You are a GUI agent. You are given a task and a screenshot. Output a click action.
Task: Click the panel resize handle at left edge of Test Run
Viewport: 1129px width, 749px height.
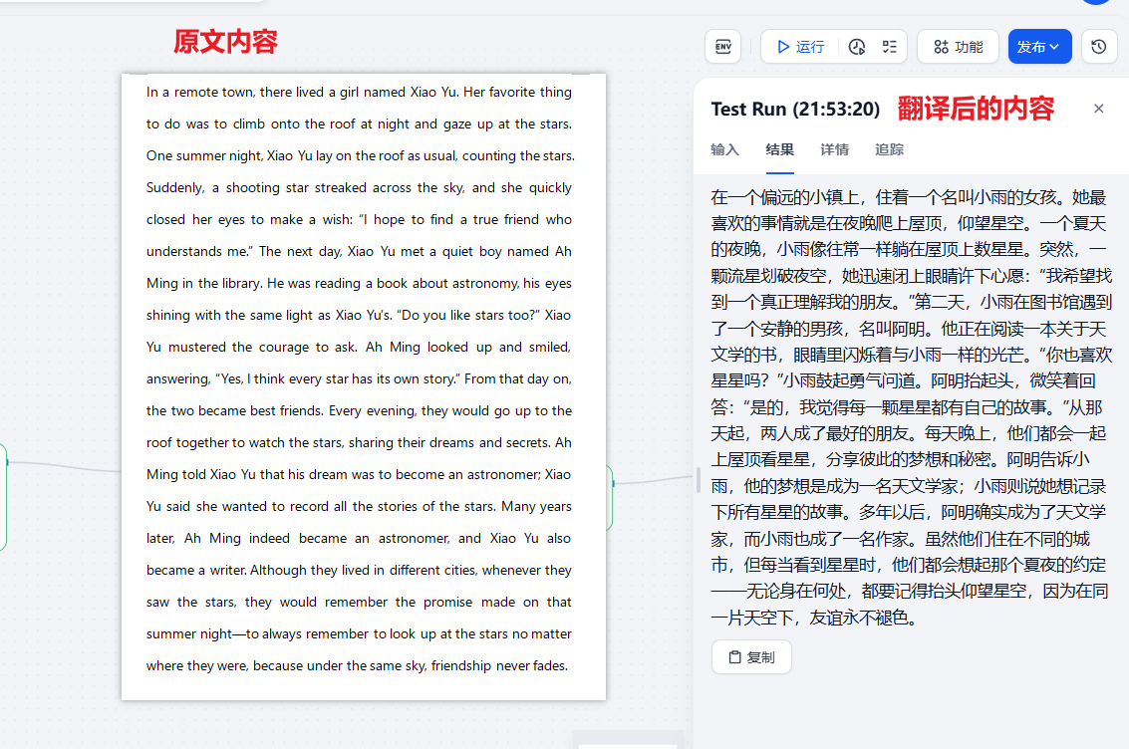698,480
